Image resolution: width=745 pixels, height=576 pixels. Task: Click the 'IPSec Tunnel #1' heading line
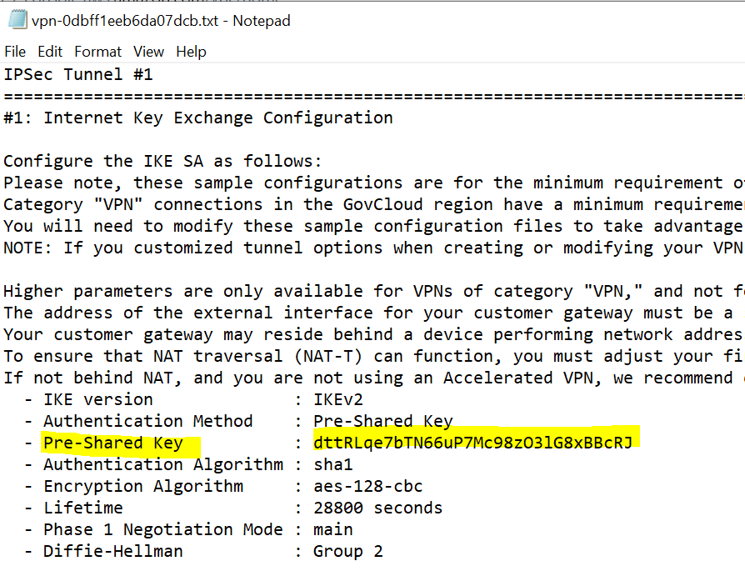tap(78, 75)
